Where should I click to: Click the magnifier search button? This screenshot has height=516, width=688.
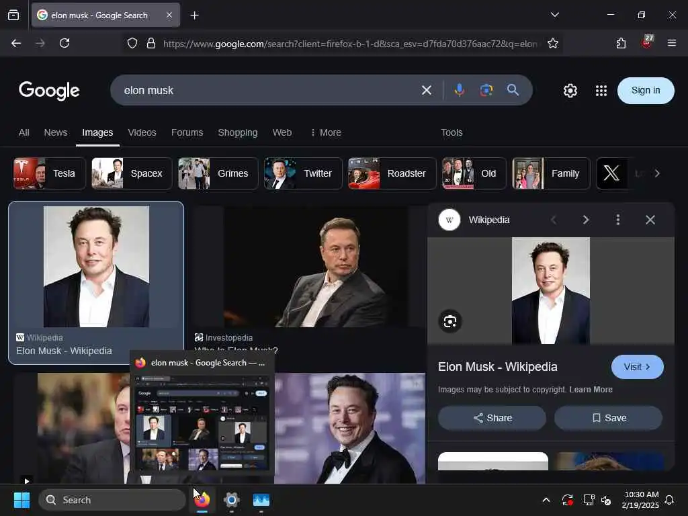[513, 90]
